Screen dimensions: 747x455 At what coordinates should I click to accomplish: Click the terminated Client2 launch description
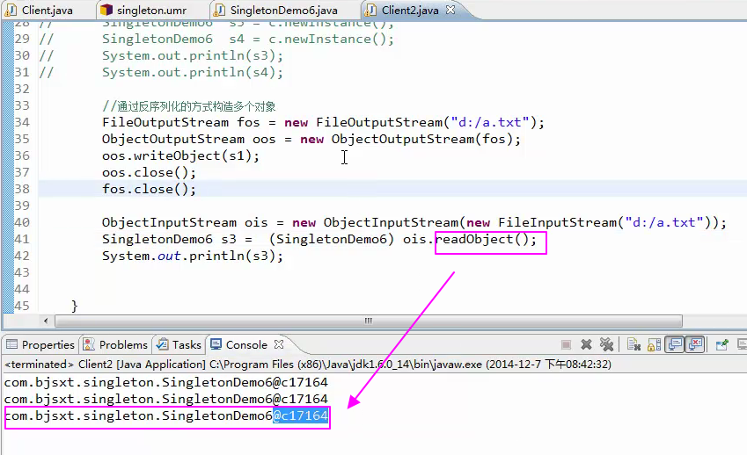pyautogui.click(x=308, y=365)
